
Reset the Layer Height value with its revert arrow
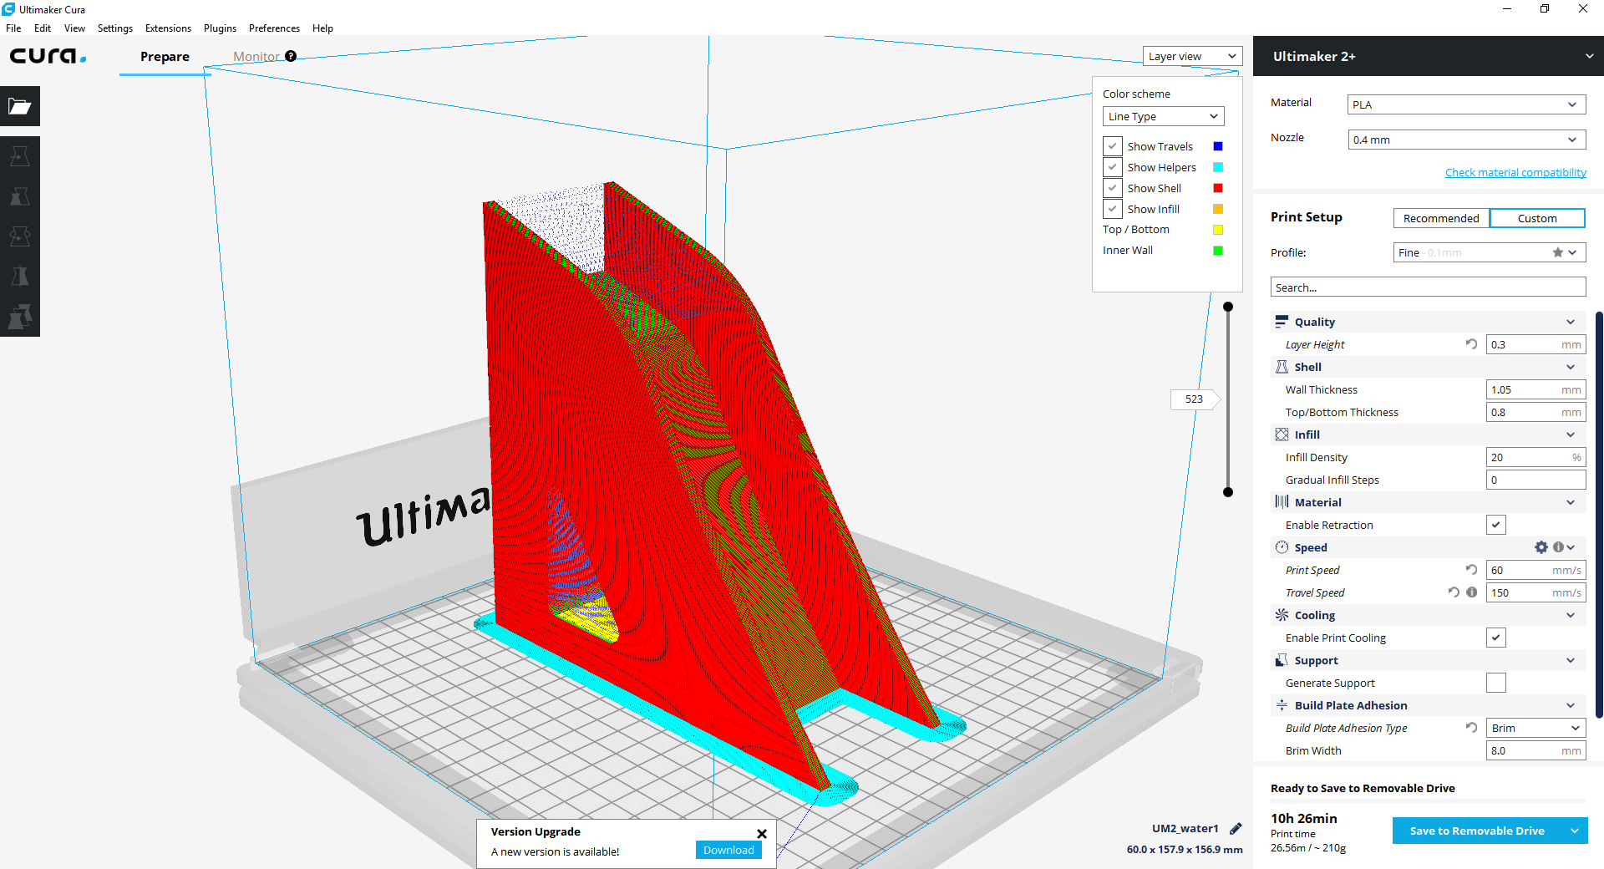coord(1471,344)
